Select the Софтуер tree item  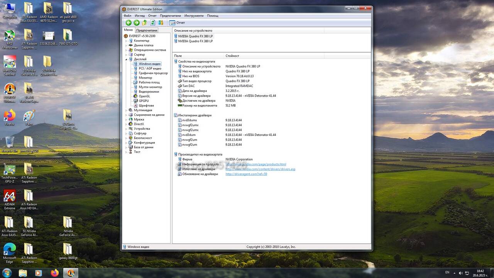pyautogui.click(x=140, y=133)
